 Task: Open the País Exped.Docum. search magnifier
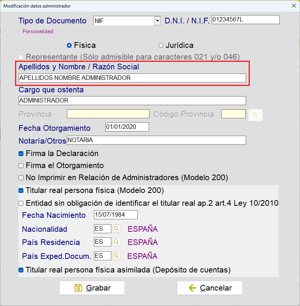tap(117, 256)
